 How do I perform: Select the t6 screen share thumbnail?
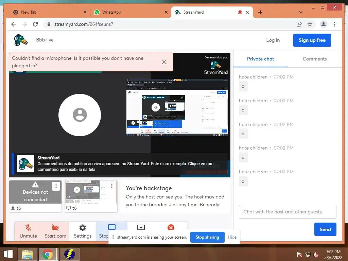click(91, 196)
